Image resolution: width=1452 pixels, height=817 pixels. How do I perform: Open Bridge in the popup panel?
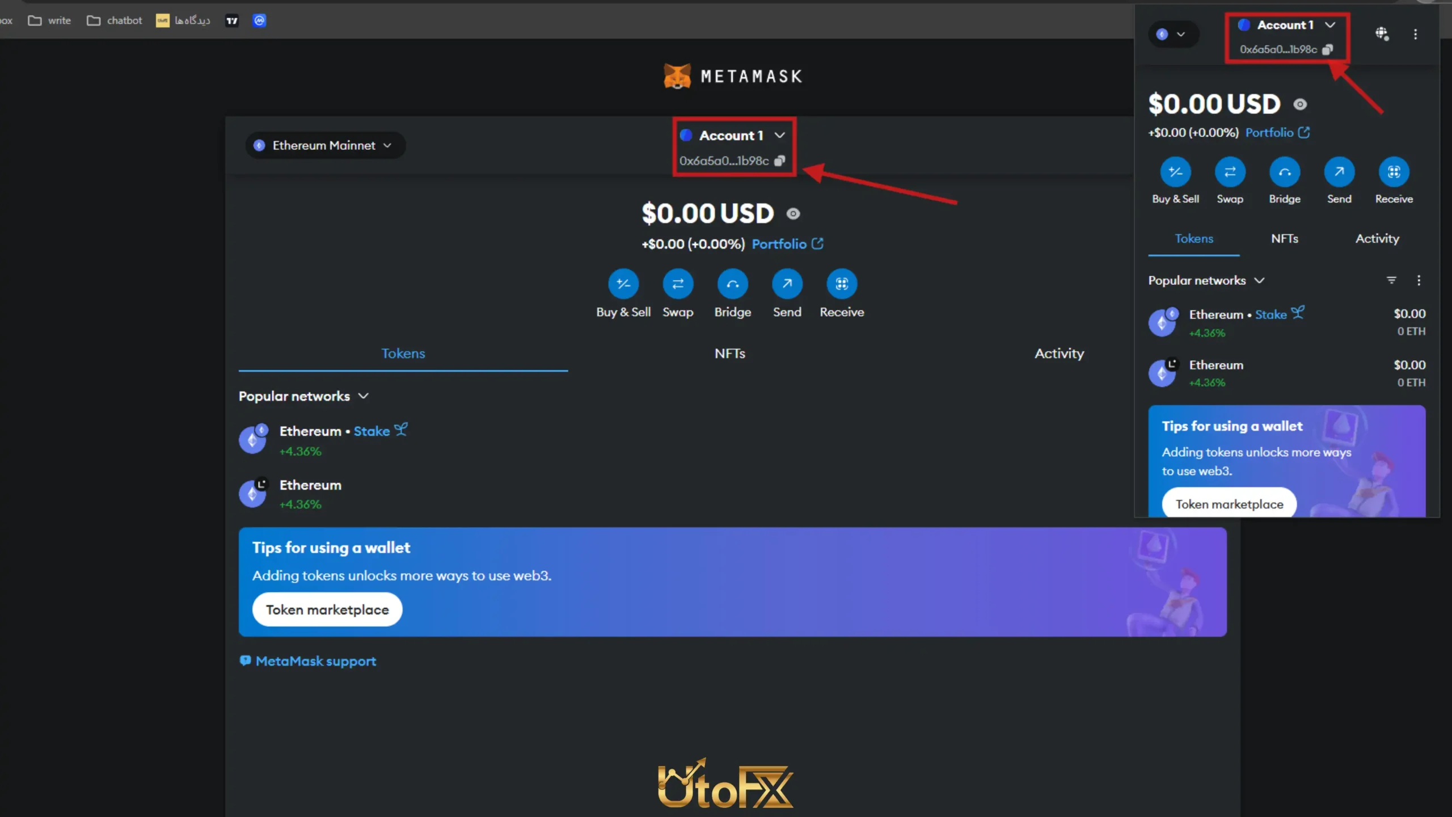(1285, 172)
